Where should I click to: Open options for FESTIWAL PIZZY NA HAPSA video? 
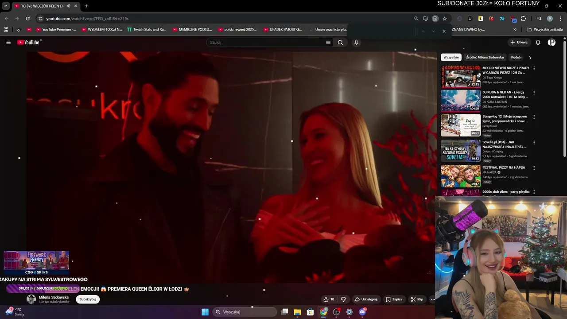[534, 168]
